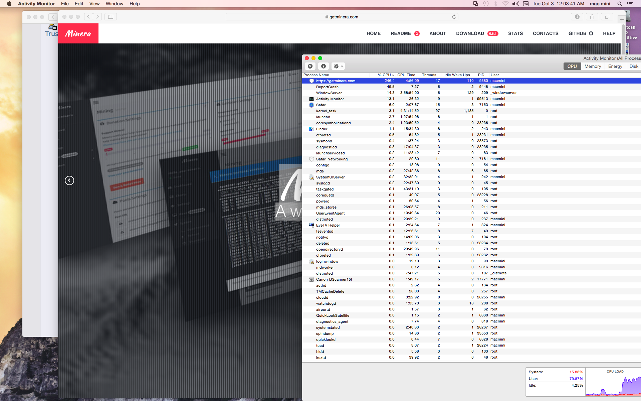Screen dimensions: 641x401
Task: Click the Time Machine menu bar icon
Action: click(x=486, y=4)
